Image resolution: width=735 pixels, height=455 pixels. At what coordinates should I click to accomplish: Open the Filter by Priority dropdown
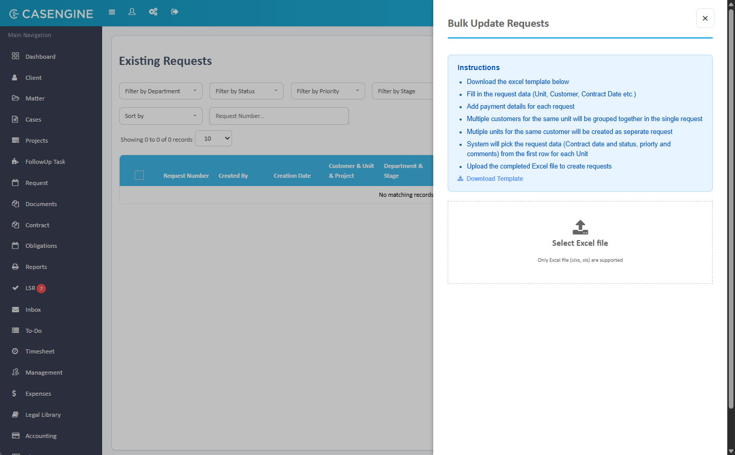coord(328,91)
